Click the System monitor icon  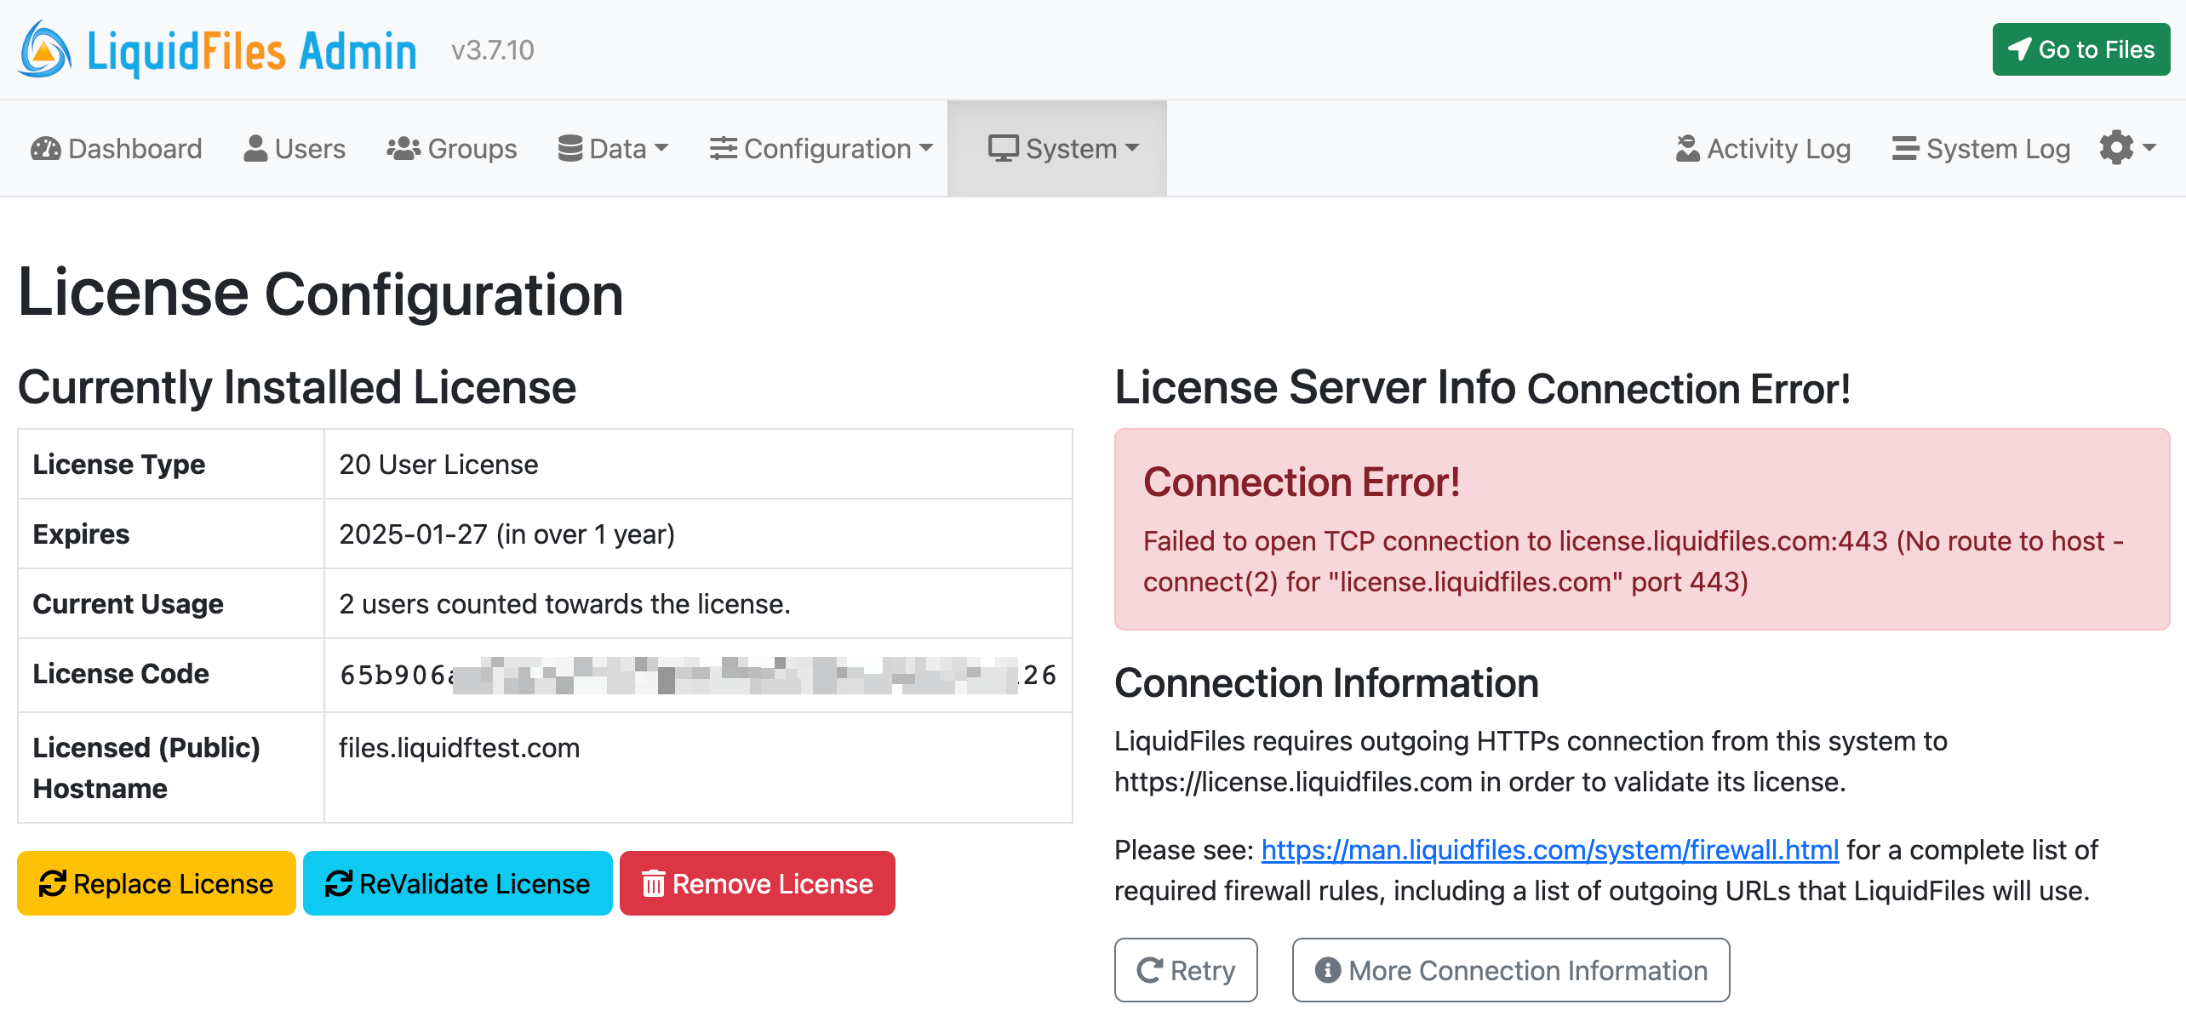click(1004, 148)
